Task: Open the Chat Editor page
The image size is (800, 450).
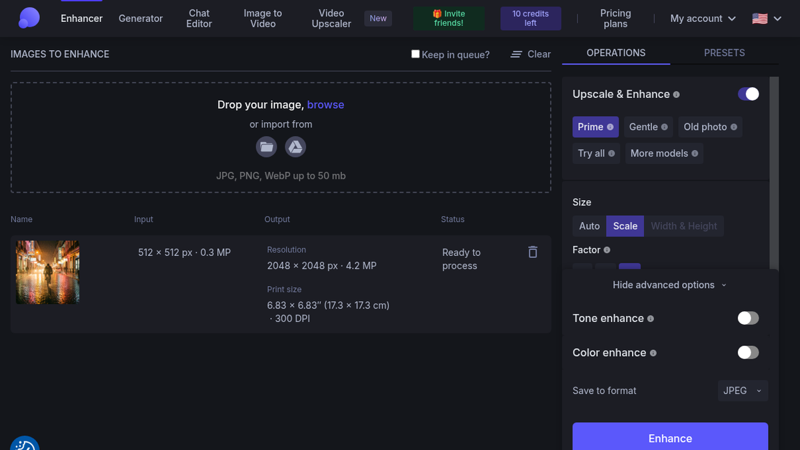Action: [x=199, y=19]
